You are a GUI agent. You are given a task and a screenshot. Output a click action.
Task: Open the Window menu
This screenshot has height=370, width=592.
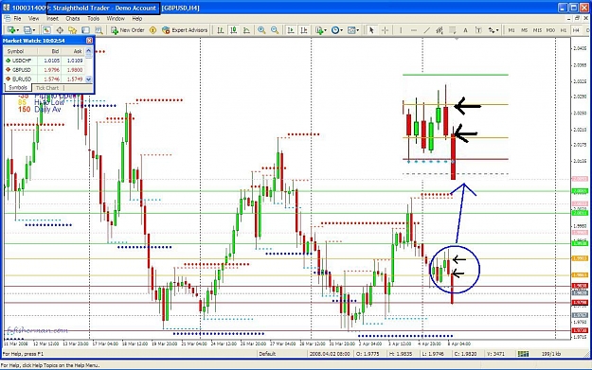point(116,19)
